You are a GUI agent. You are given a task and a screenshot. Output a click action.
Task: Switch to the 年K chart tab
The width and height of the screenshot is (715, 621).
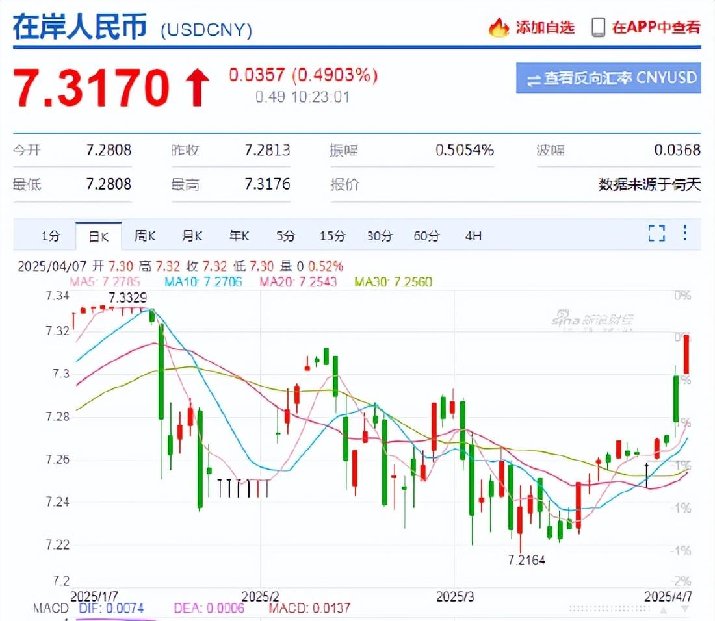239,236
